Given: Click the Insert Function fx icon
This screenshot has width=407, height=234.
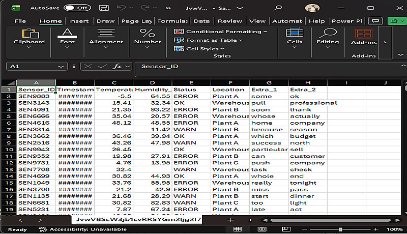Looking at the screenshot, I should coord(117,66).
